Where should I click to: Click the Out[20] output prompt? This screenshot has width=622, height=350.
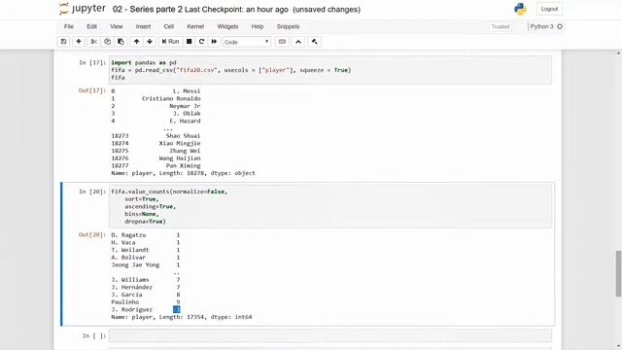tap(92, 234)
